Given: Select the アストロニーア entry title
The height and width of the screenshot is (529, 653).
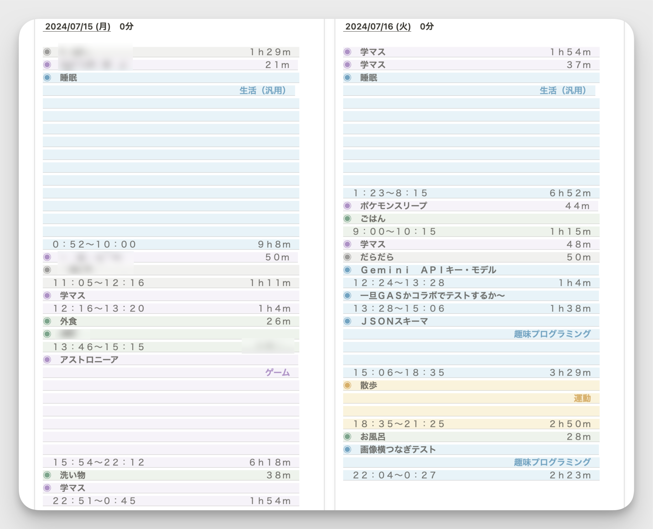Looking at the screenshot, I should pyautogui.click(x=89, y=360).
